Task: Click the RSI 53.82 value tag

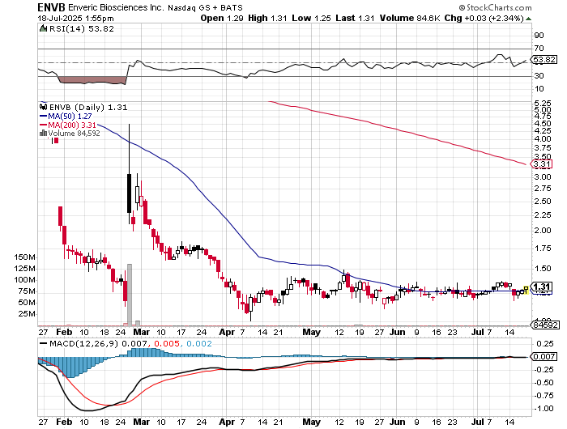Action: [544, 60]
